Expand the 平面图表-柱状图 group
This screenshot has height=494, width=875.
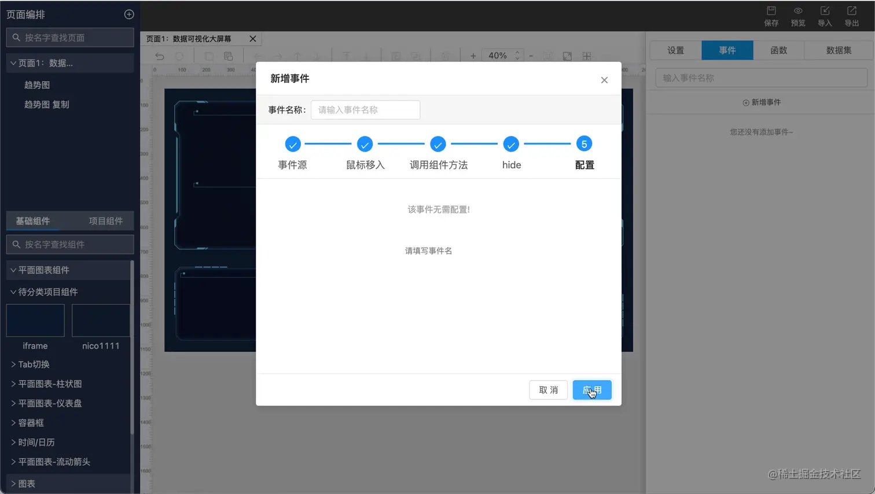(x=13, y=384)
